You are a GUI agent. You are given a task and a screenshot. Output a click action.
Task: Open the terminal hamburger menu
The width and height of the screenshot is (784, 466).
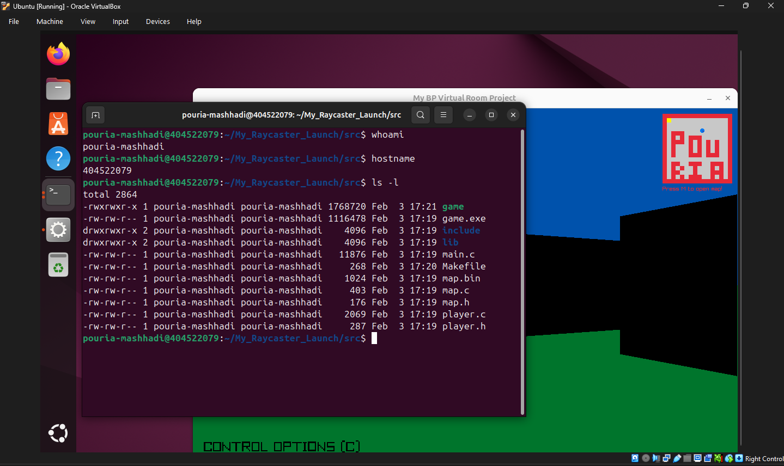tap(443, 115)
